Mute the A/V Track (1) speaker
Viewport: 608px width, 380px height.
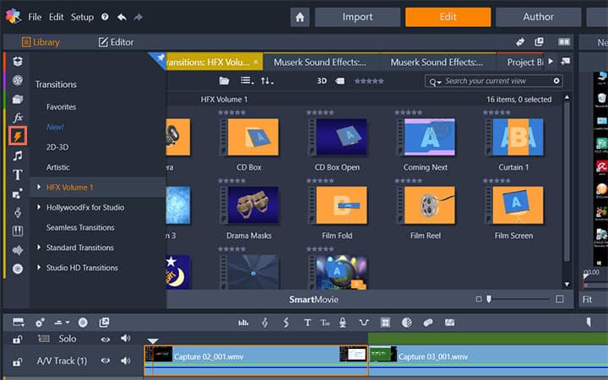(x=125, y=361)
